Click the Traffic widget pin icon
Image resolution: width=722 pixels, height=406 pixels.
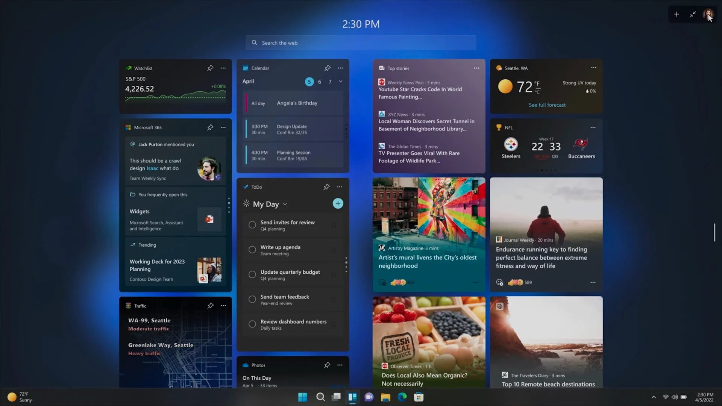(210, 305)
